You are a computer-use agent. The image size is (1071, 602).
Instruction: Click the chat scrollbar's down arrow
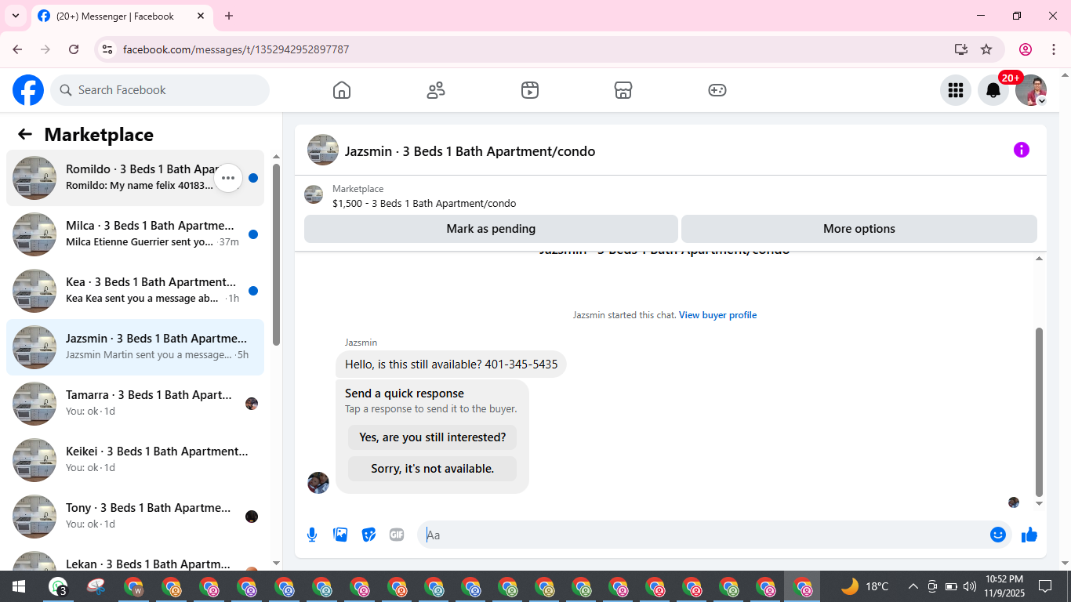(1040, 503)
